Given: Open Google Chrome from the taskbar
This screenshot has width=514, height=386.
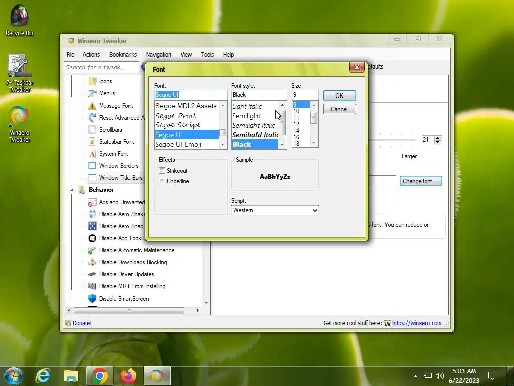Looking at the screenshot, I should coord(100,376).
